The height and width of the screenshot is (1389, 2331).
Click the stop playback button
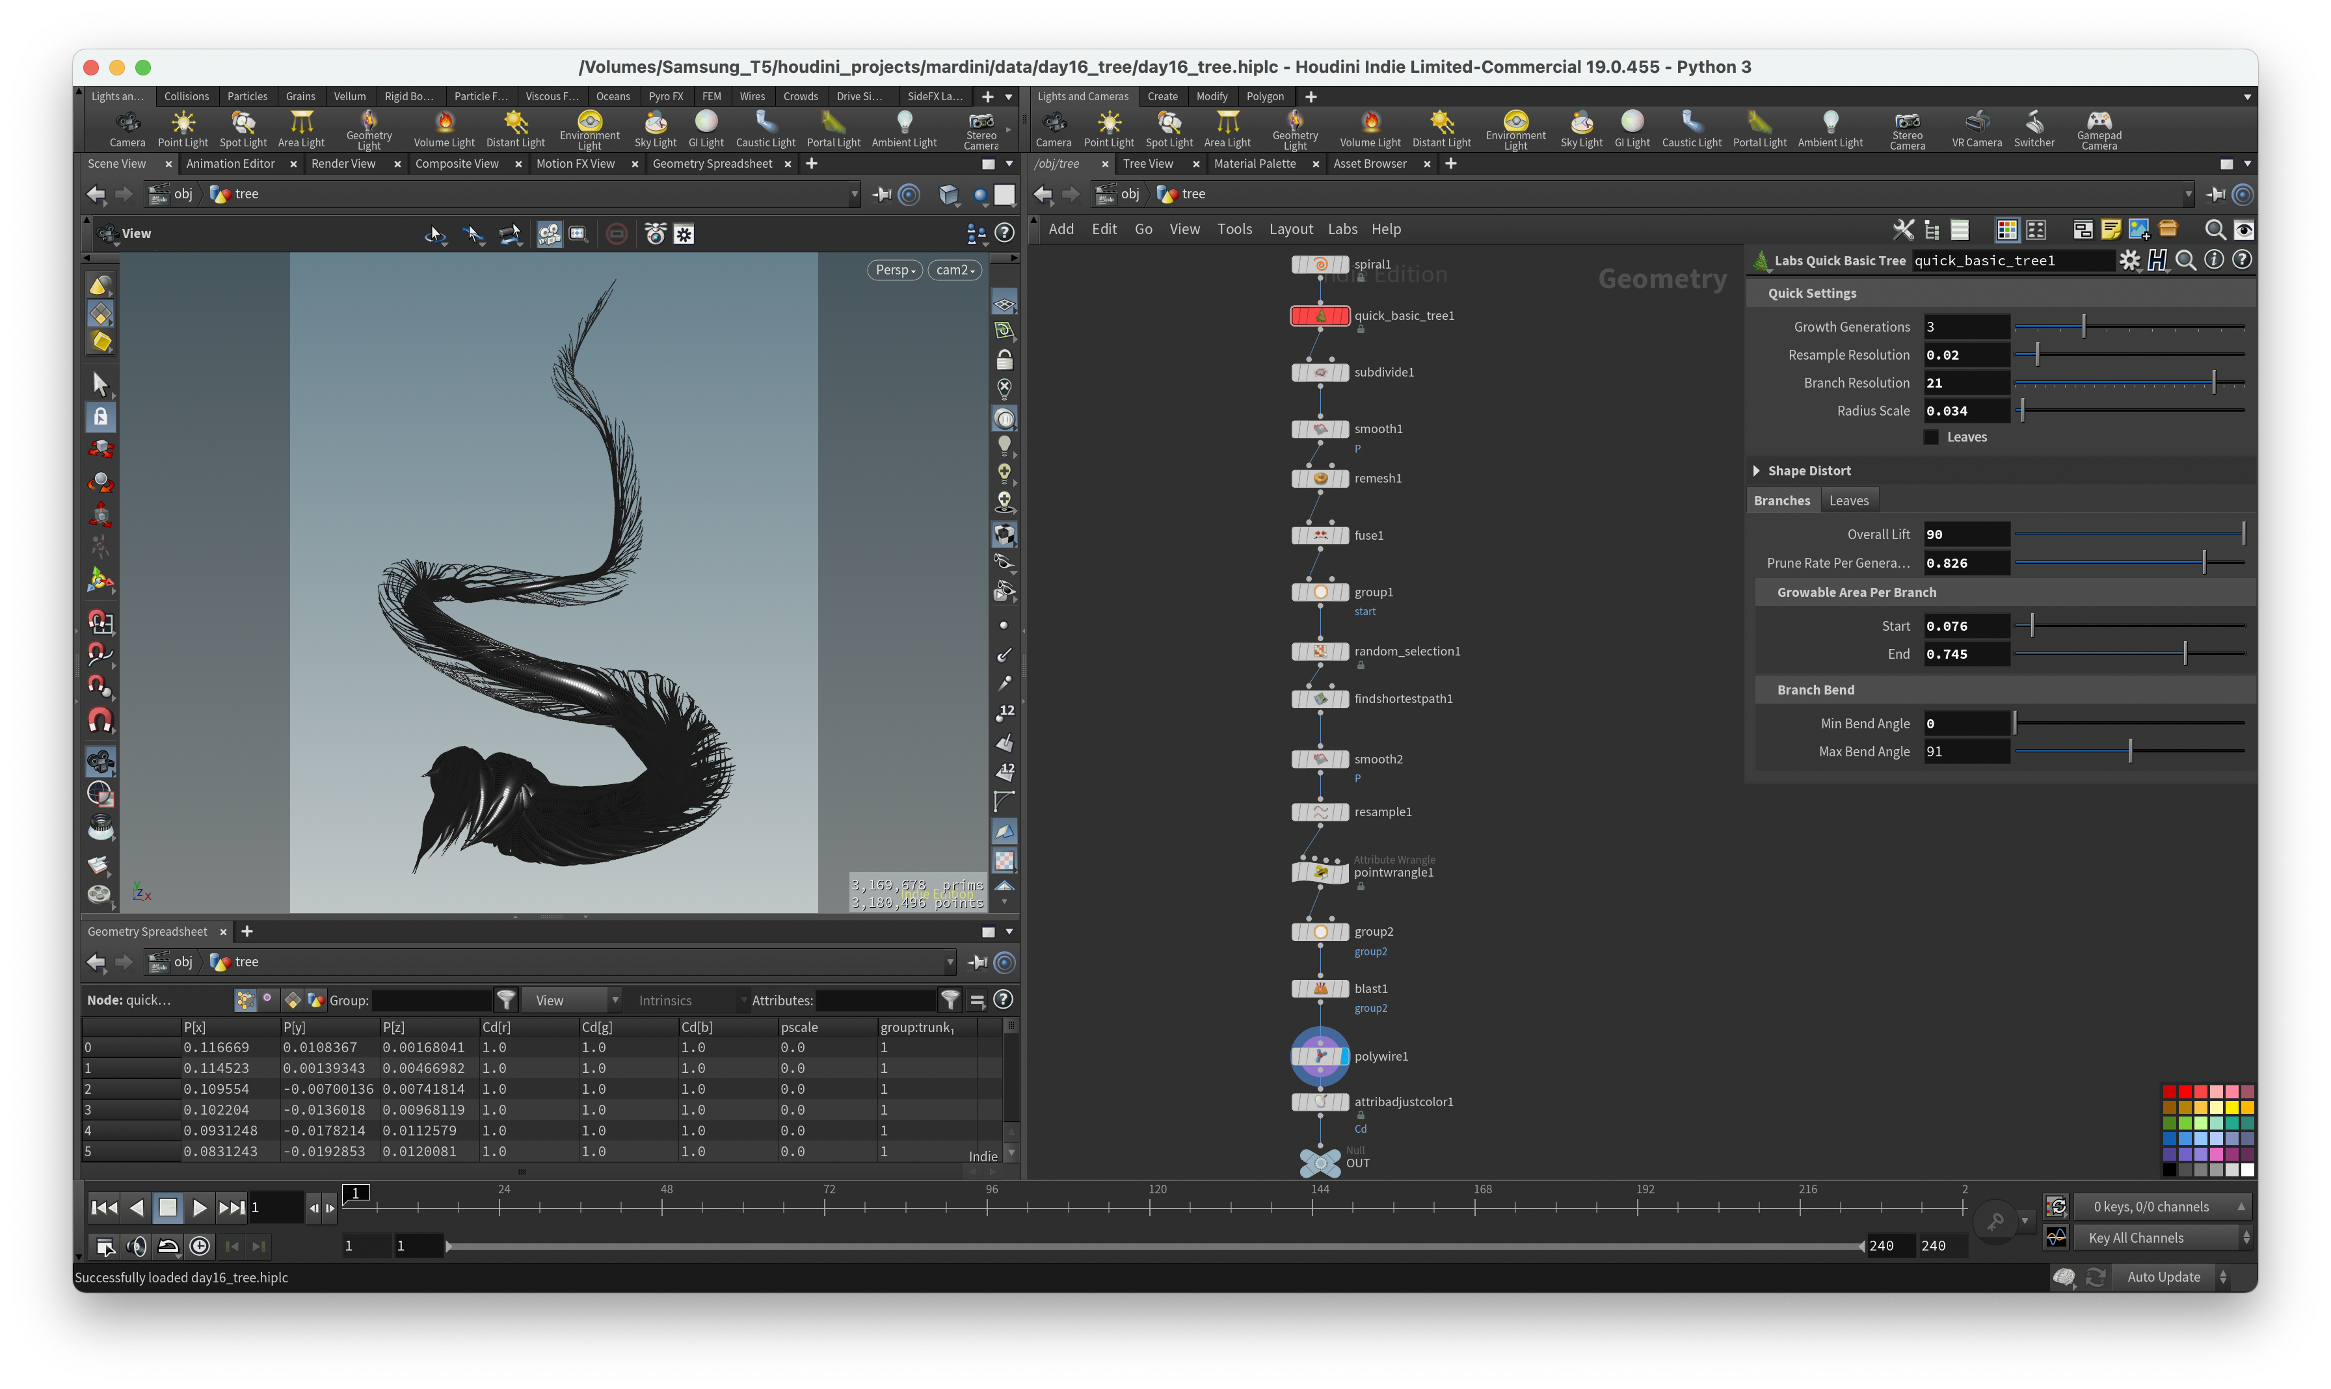click(x=168, y=1208)
